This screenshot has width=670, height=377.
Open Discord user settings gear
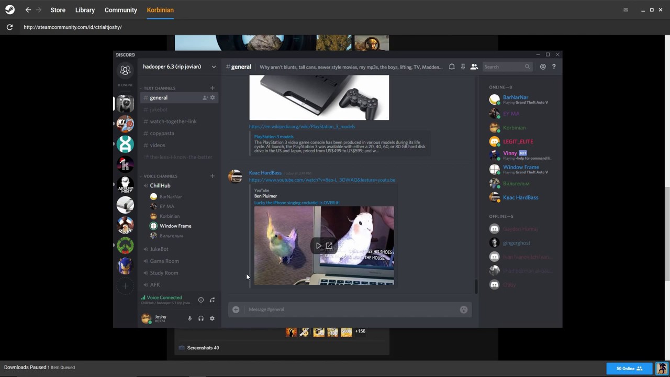tap(212, 318)
